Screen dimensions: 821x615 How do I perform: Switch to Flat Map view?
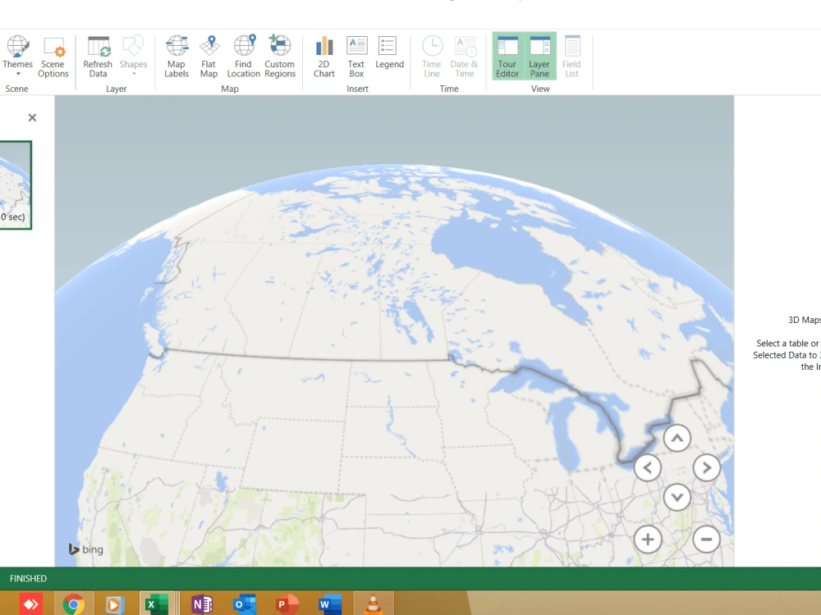[x=209, y=57]
